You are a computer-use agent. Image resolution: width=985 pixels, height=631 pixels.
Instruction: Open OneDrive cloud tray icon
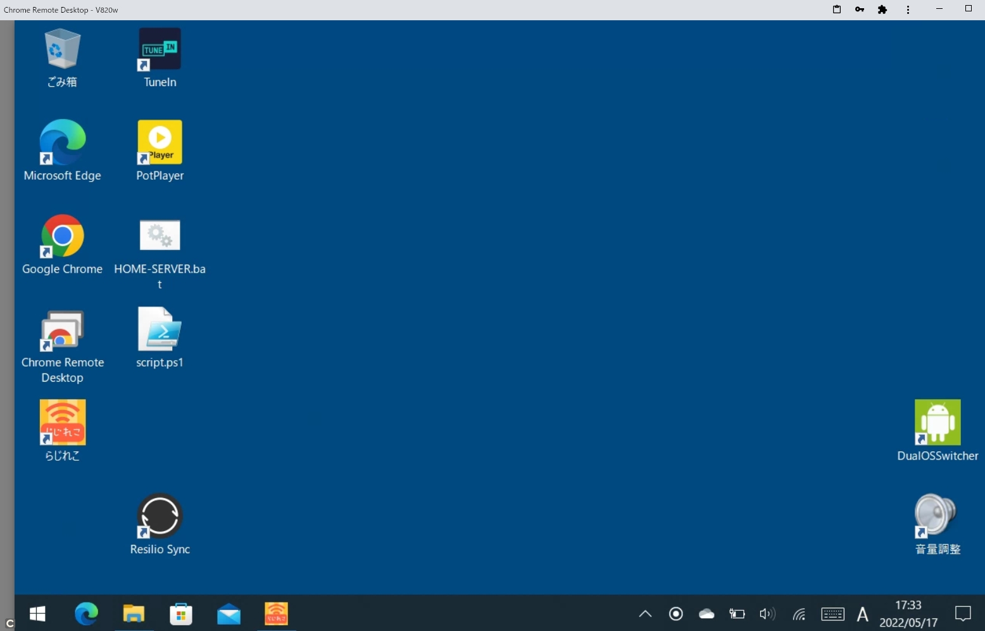[x=706, y=613]
